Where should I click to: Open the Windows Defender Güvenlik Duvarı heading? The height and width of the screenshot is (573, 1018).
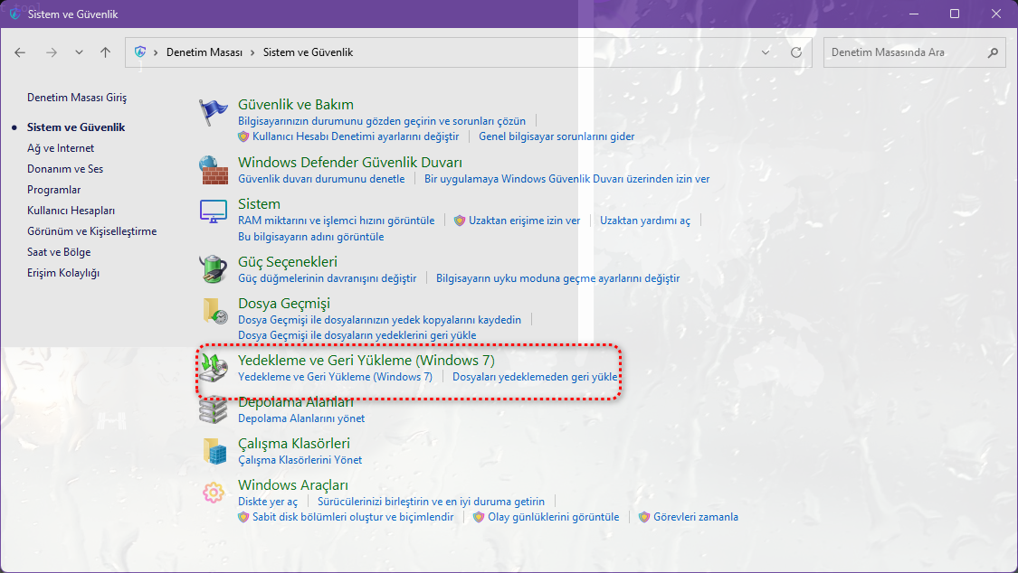click(350, 162)
